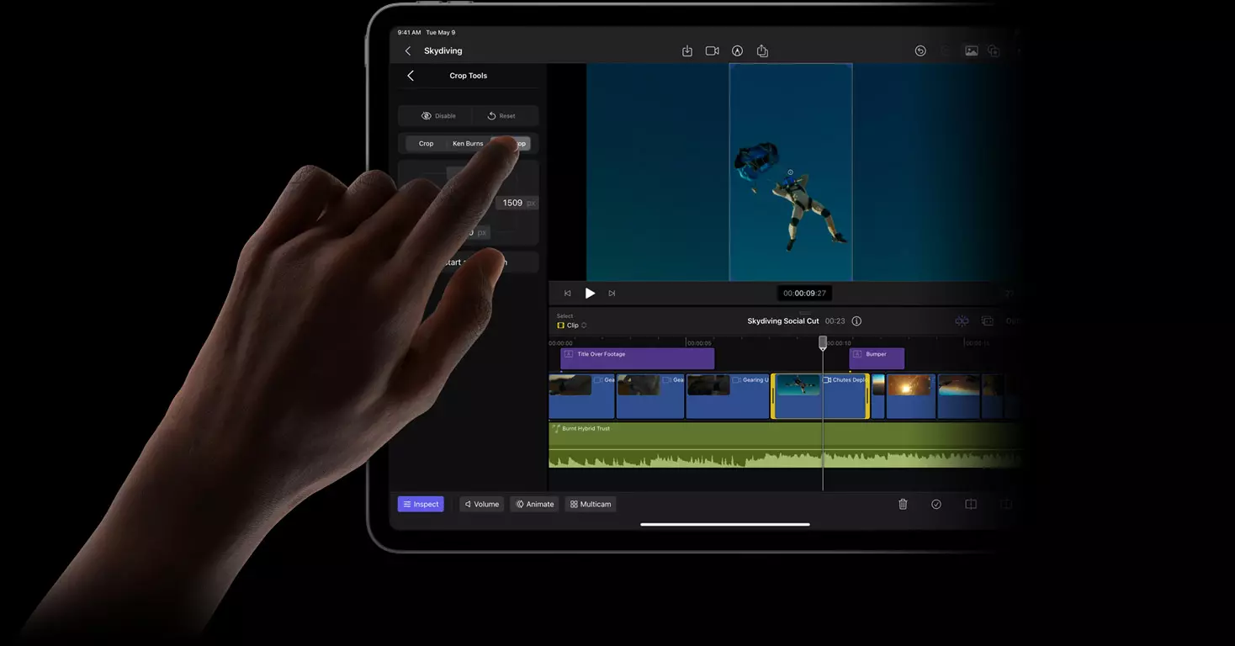Tap the 00:00:10 mark on the ruler

coord(837,343)
